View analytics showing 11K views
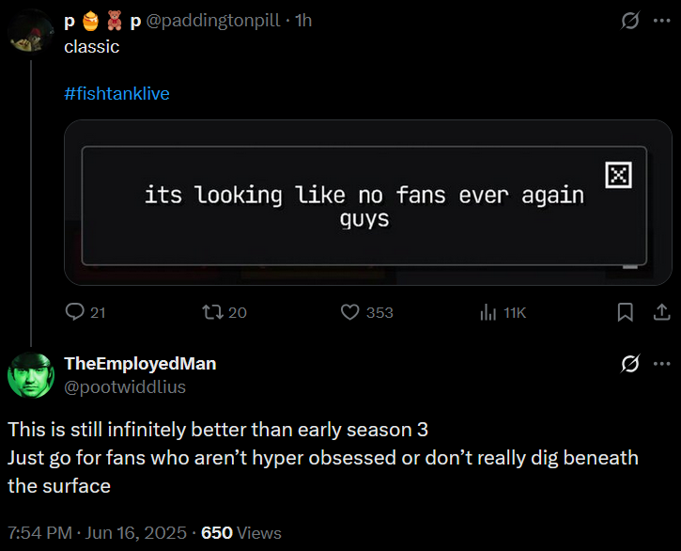 (503, 312)
